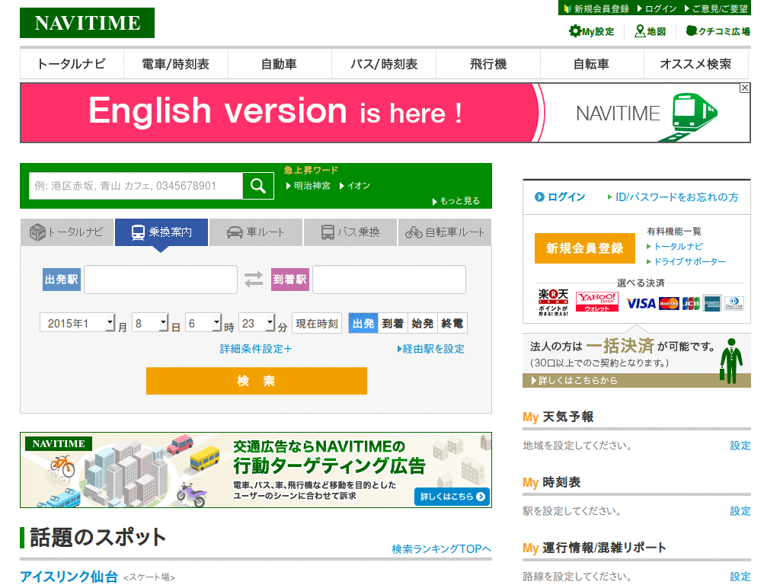
Task: Expand もっと見る trending words
Action: (x=456, y=201)
